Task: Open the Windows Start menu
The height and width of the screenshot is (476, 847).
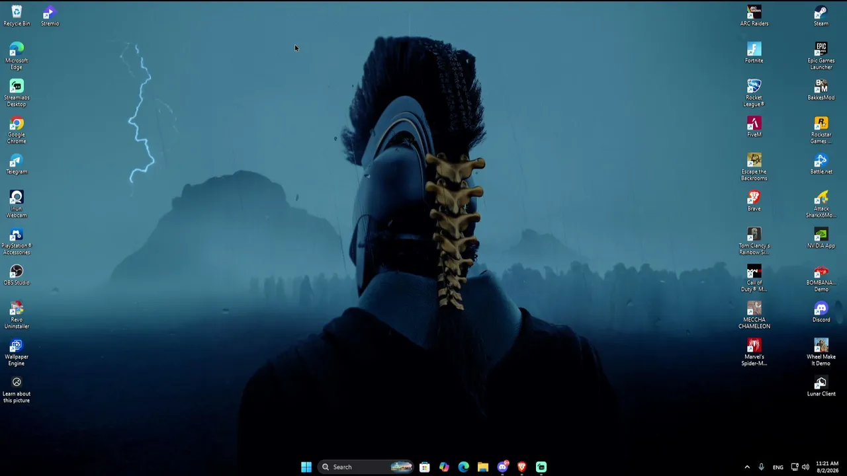Action: pos(306,467)
